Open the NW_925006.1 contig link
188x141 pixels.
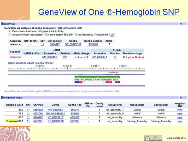[54, 110]
